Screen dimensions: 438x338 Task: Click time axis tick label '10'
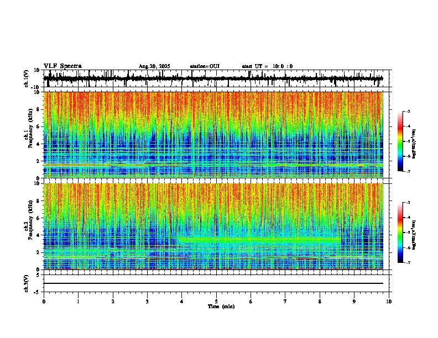(389, 302)
